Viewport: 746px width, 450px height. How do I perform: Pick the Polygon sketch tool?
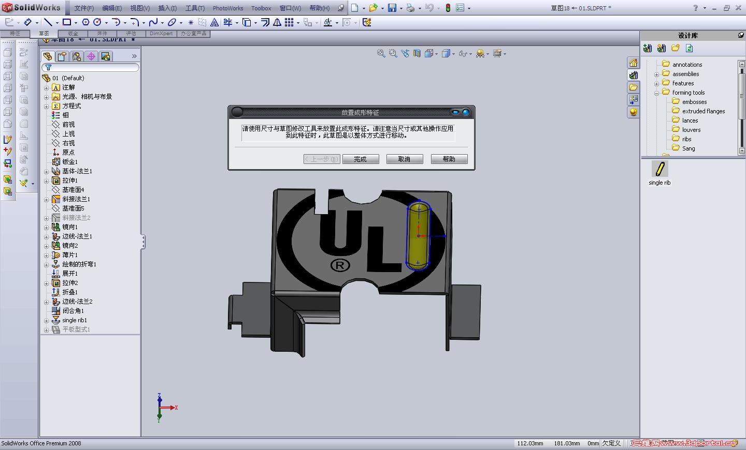point(85,22)
